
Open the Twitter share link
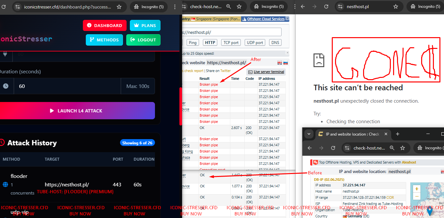point(225,71)
